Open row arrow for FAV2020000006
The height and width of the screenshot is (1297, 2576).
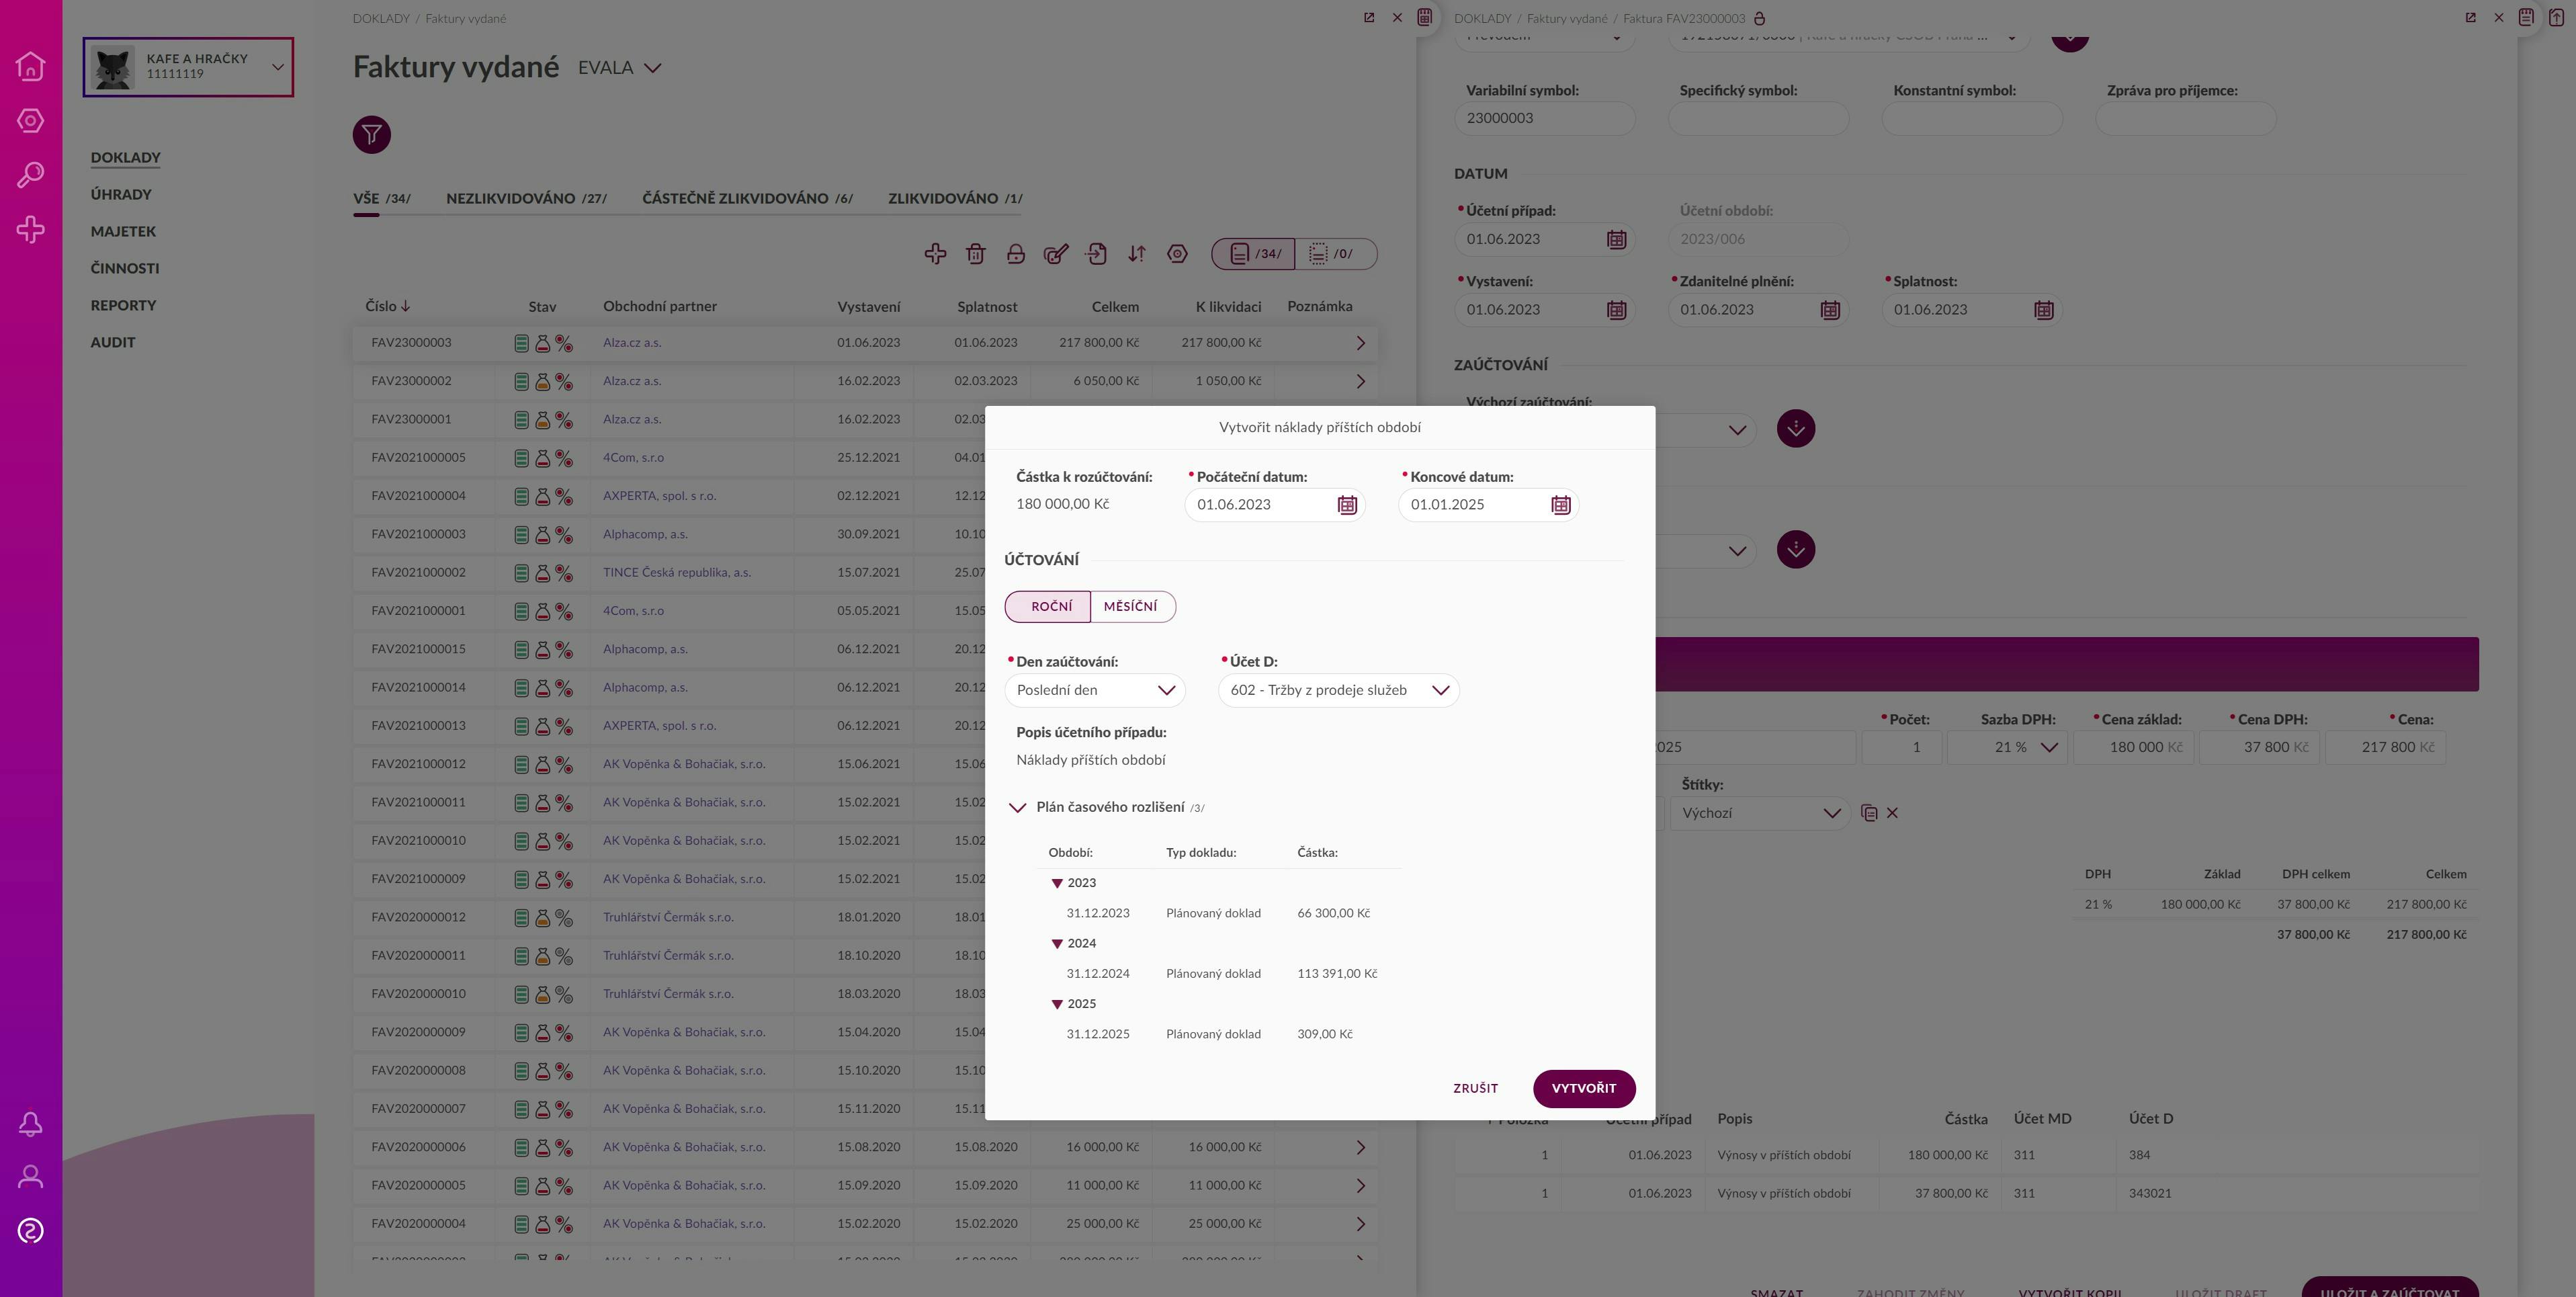coord(1360,1147)
